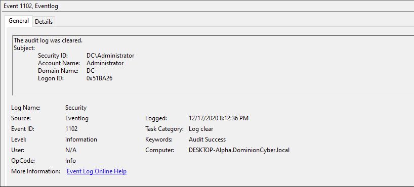
Task: Click the Logon ID value 0x51BA26
Action: (x=100, y=79)
